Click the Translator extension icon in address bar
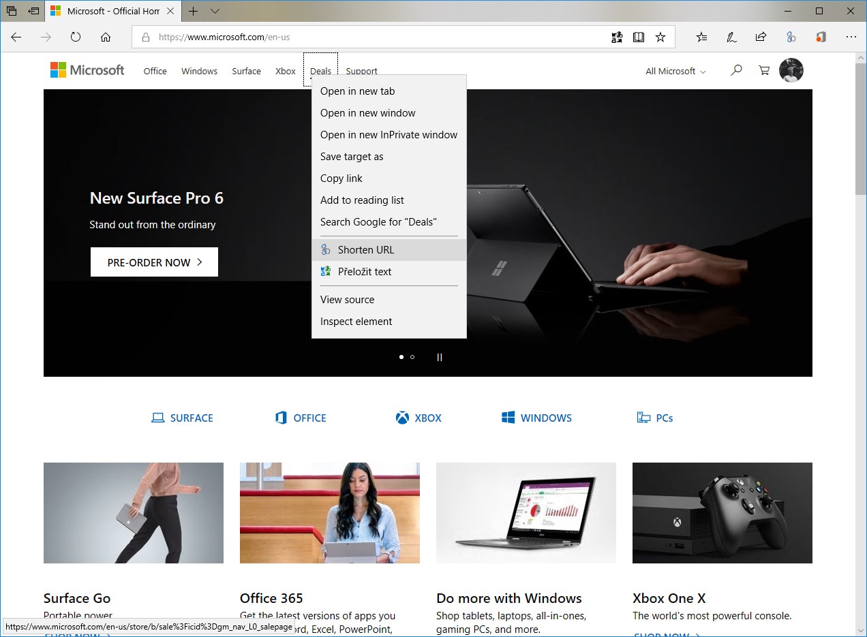 coord(617,37)
